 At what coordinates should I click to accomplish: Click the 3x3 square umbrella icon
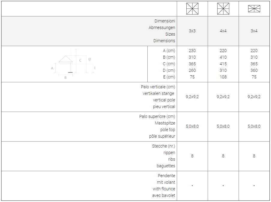(x=192, y=9)
